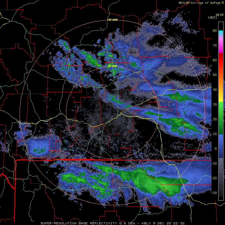Click the 50 value on the dBZ scale
Screen dimensions: 225x225
(x=215, y=75)
